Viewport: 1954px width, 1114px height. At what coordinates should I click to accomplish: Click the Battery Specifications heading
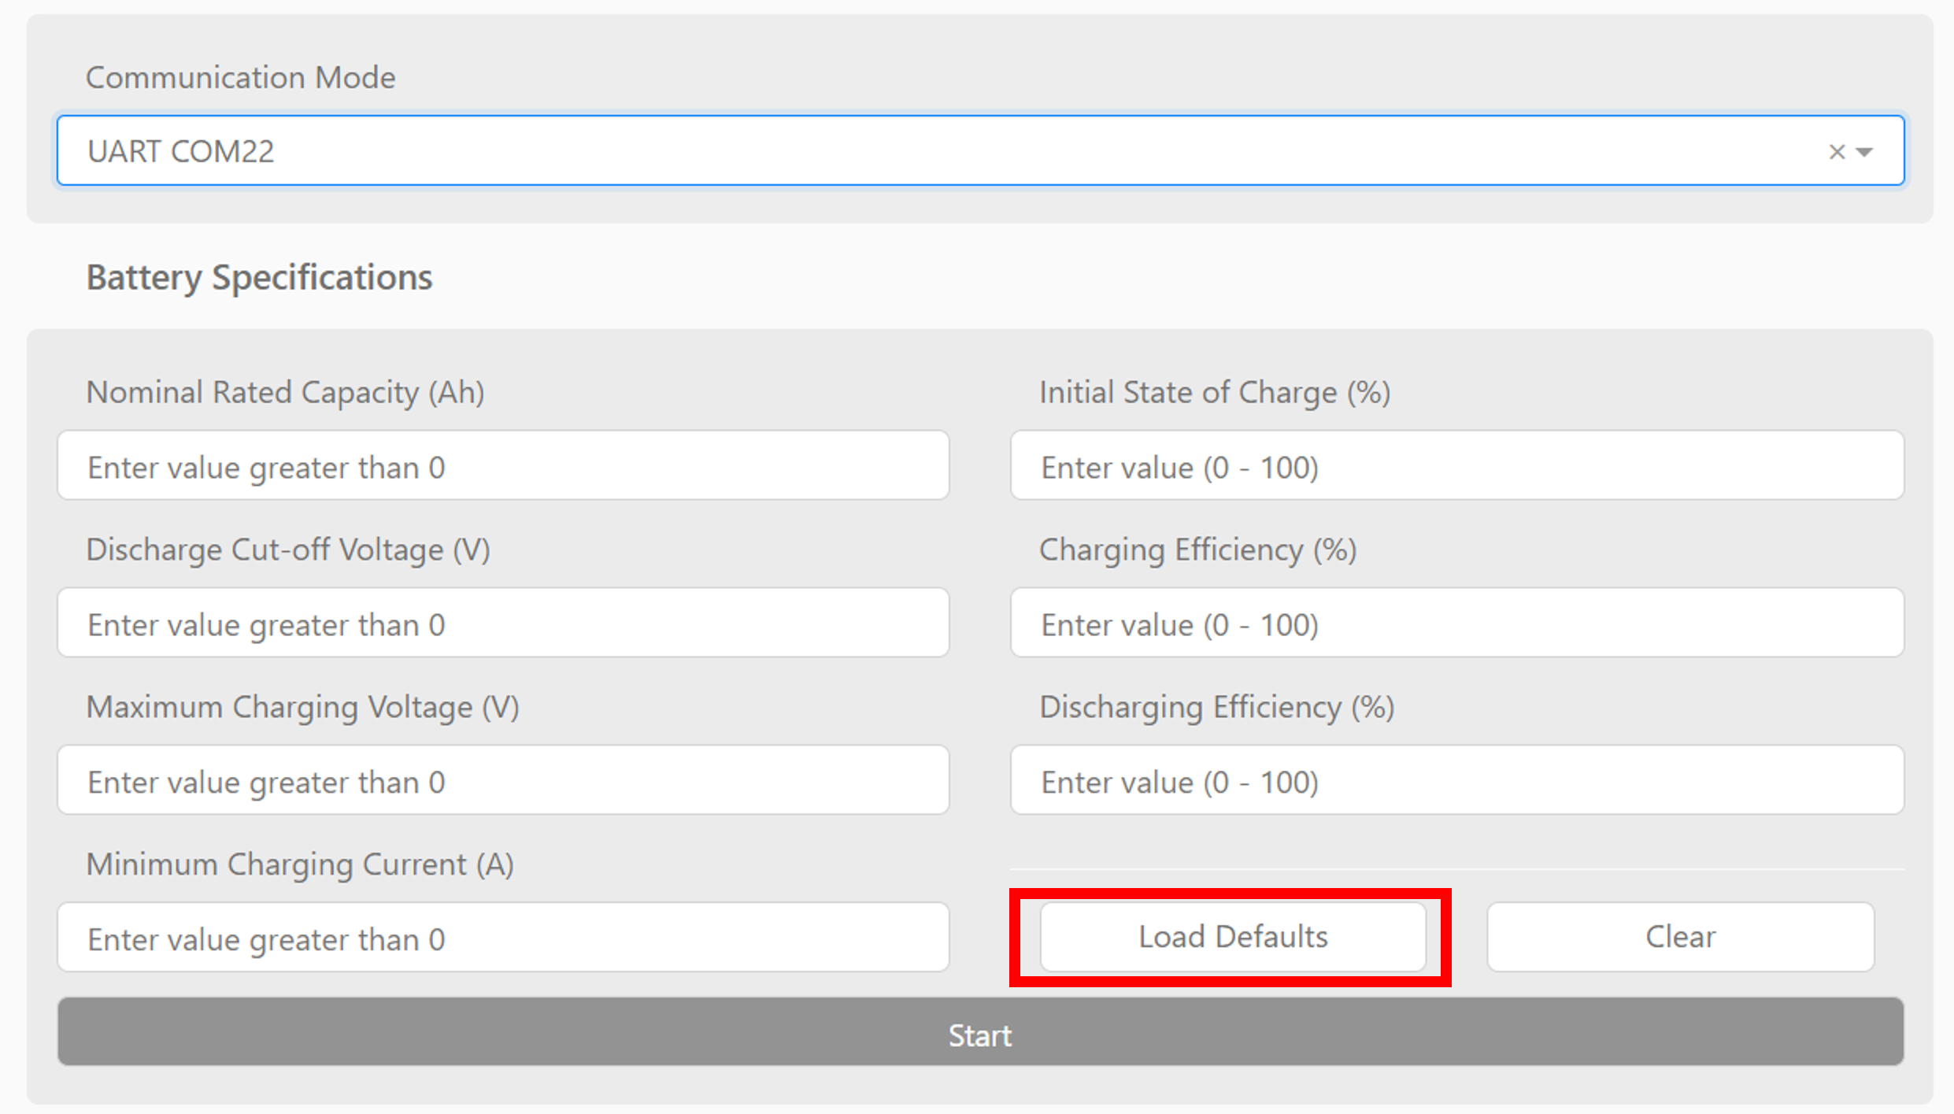click(x=258, y=276)
